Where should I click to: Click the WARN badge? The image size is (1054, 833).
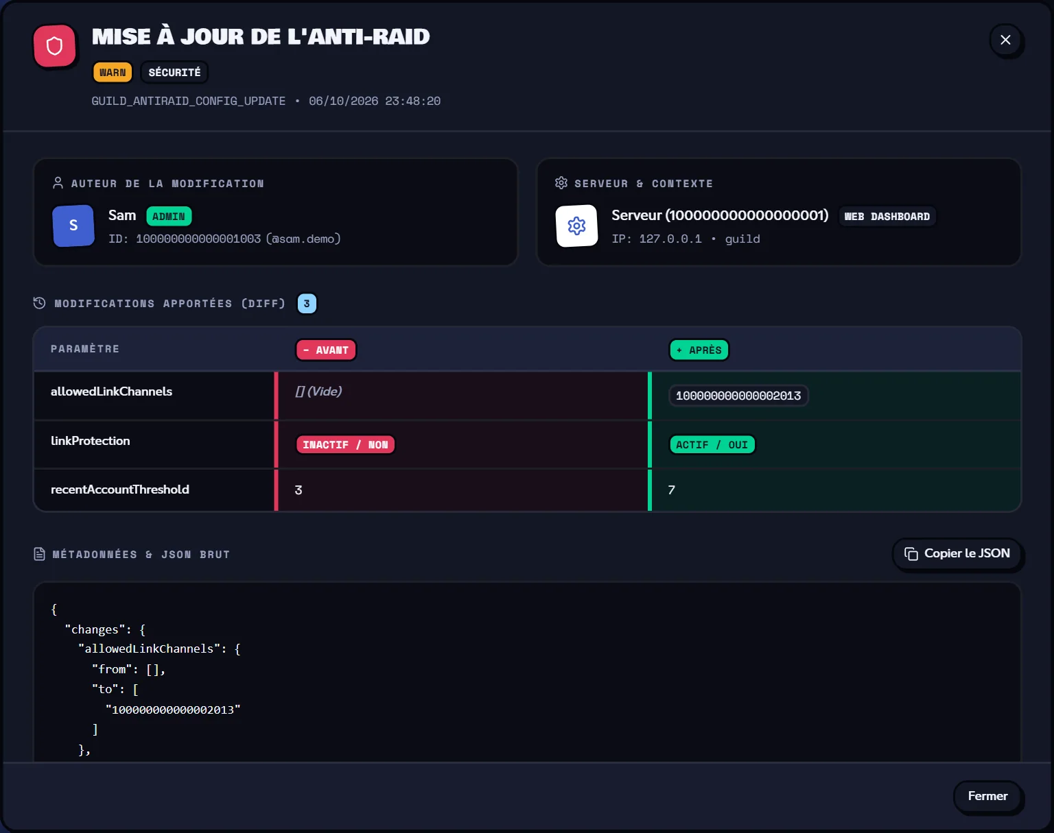(113, 73)
